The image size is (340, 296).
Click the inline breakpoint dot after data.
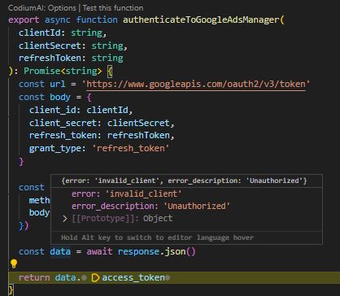tap(84, 278)
